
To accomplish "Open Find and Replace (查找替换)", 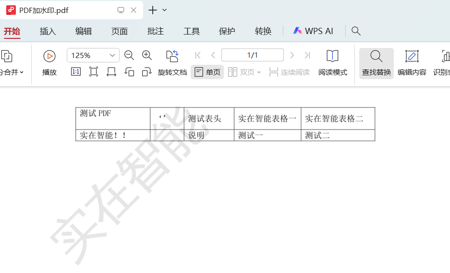I will click(x=376, y=63).
